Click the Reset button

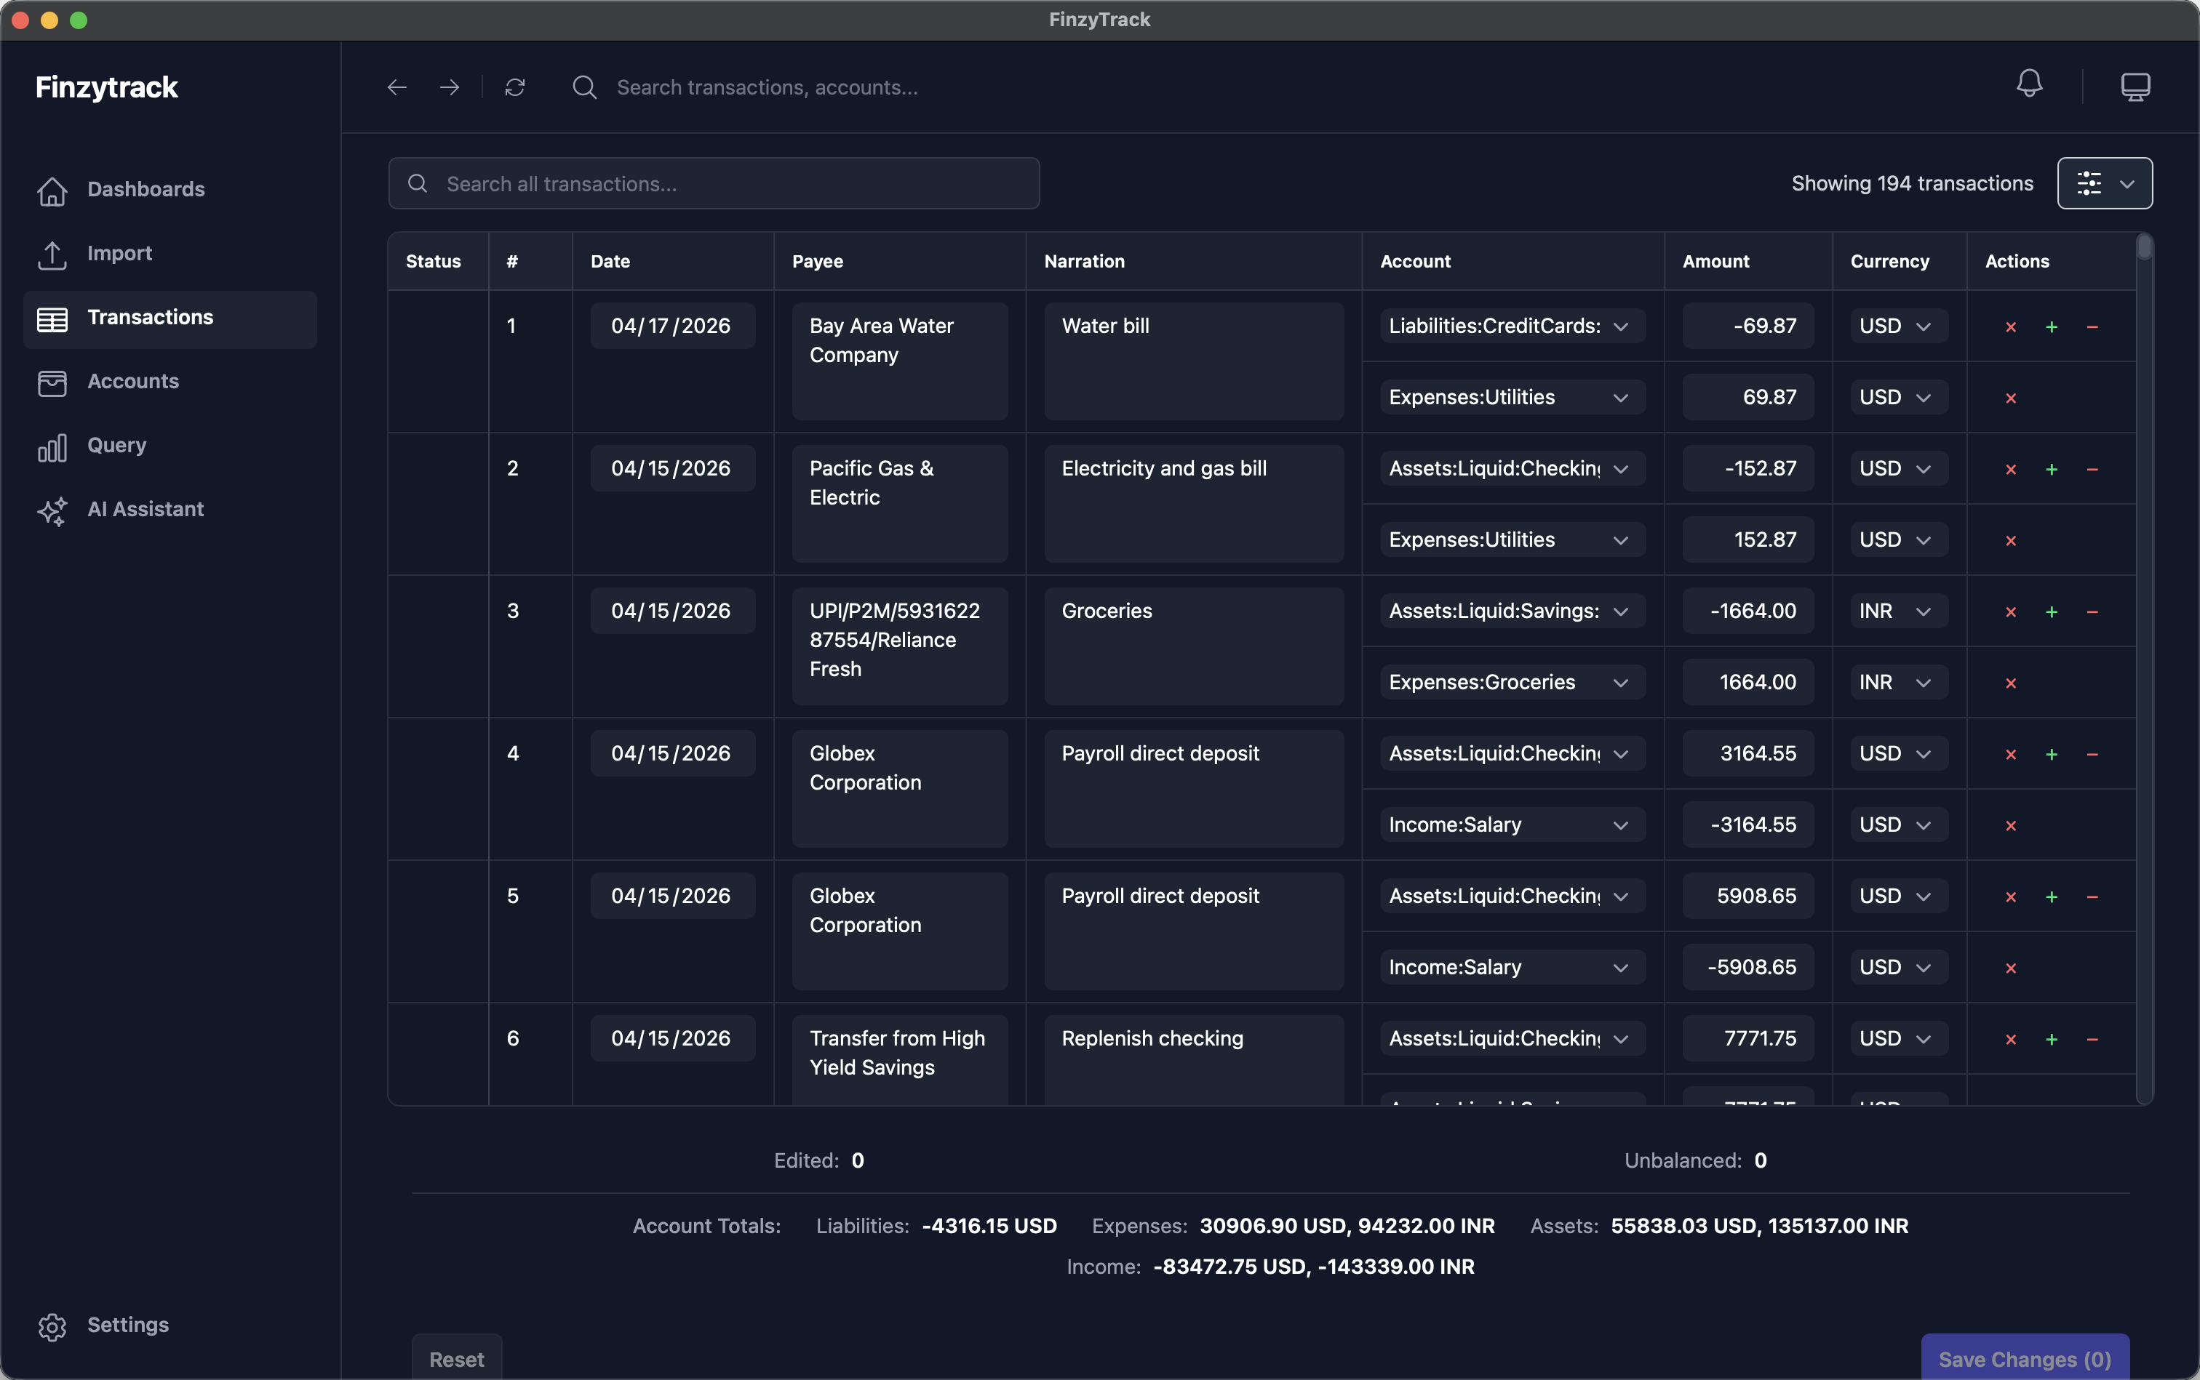(457, 1358)
